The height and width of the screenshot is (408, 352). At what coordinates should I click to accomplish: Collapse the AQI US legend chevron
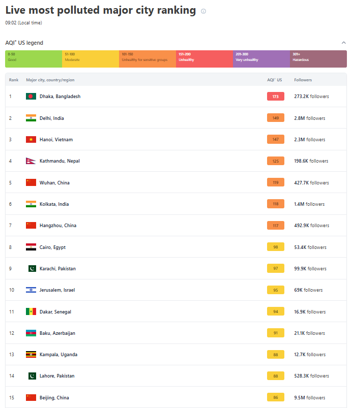pos(344,43)
